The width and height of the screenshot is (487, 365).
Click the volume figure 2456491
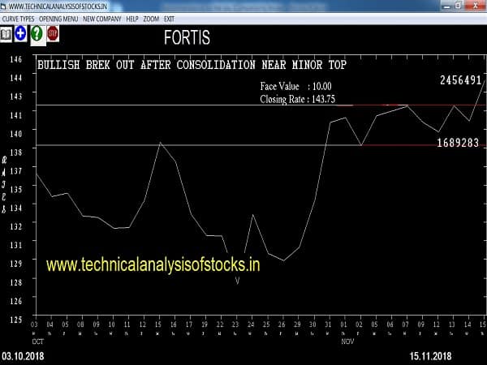pos(460,80)
